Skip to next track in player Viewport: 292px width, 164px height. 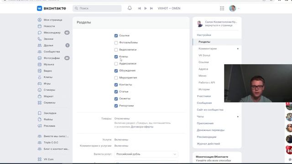click(x=151, y=8)
